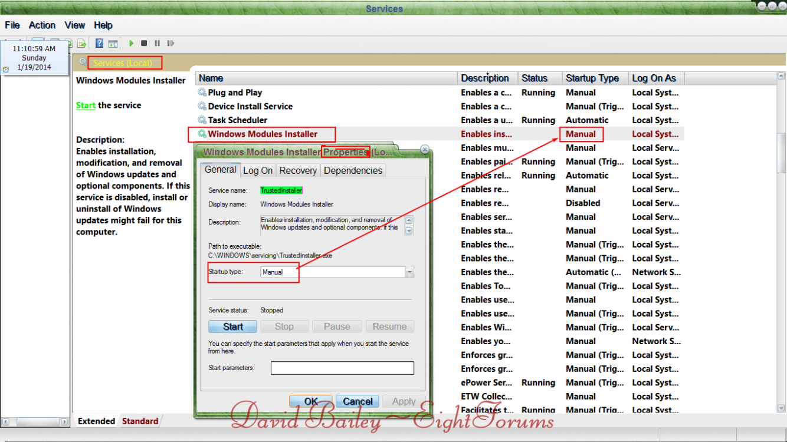
Task: Confirm the dialog with OK
Action: [311, 401]
